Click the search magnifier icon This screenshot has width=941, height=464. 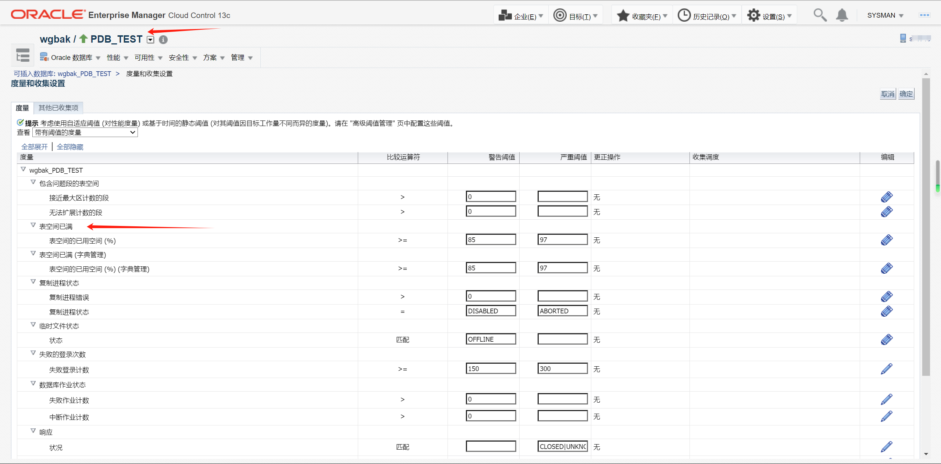pyautogui.click(x=820, y=15)
